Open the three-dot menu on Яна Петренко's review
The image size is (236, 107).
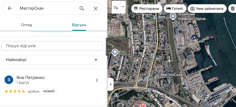[97, 80]
